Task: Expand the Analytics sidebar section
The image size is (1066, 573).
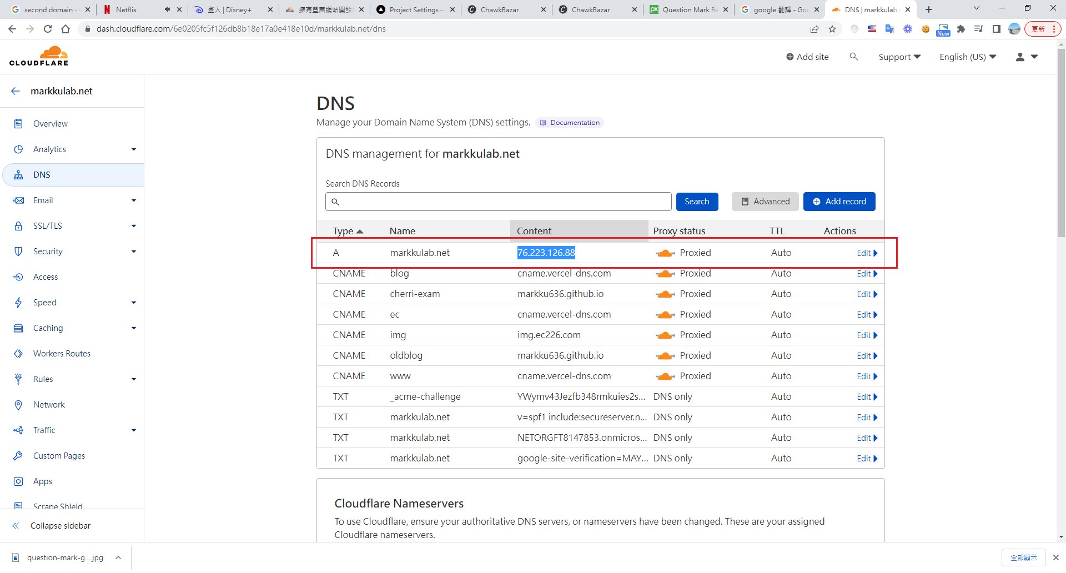Action: [133, 149]
